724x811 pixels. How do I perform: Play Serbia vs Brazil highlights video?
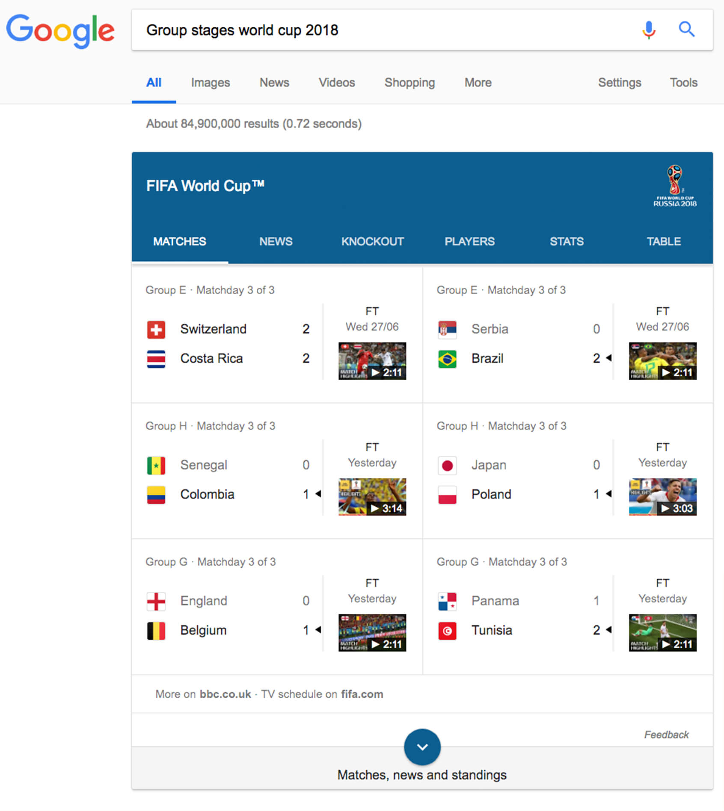point(662,361)
